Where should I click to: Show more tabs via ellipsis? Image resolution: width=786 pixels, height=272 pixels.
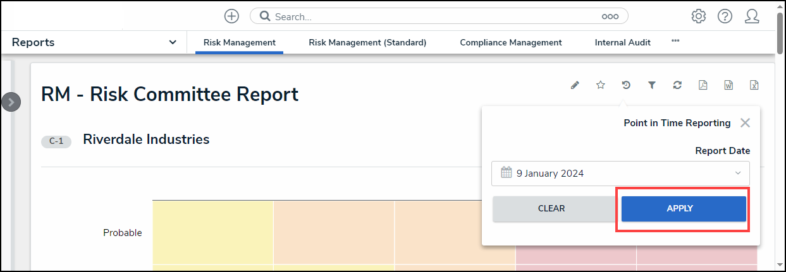[675, 41]
